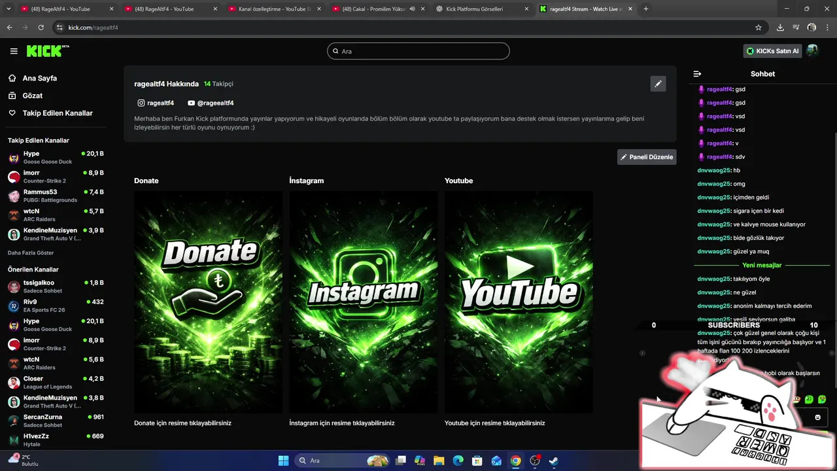This screenshot has width=837, height=471.
Task: Open tssigalkoo recommended channel
Action: [x=56, y=287]
